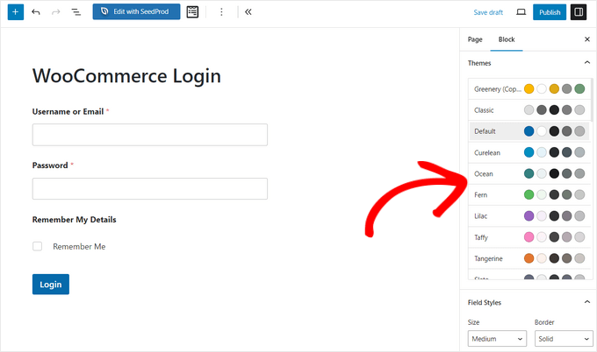Switch to the Block tab

pyautogui.click(x=507, y=39)
